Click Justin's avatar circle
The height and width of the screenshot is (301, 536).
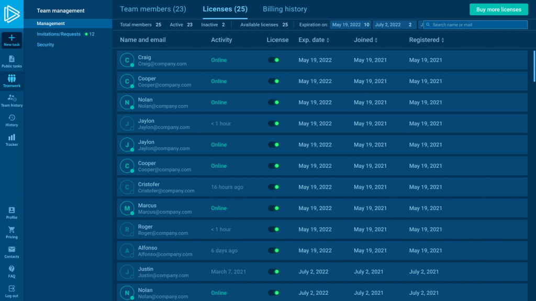point(127,272)
